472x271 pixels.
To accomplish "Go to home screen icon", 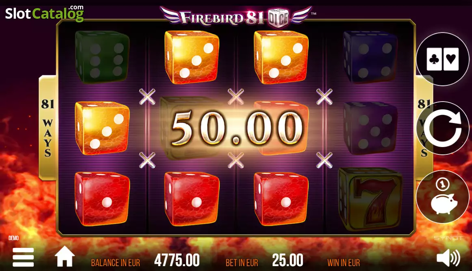I will [65, 257].
